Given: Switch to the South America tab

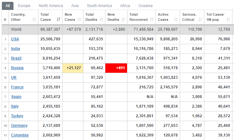Looking at the screenshot, I should [99, 6].
